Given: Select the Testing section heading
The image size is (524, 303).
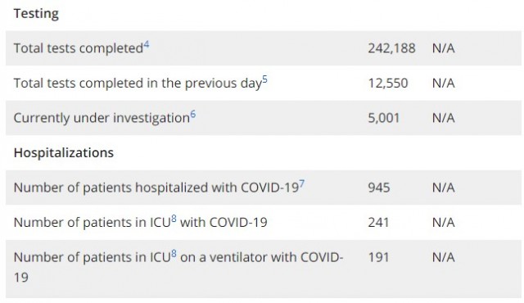Looking at the screenshot, I should click(36, 14).
